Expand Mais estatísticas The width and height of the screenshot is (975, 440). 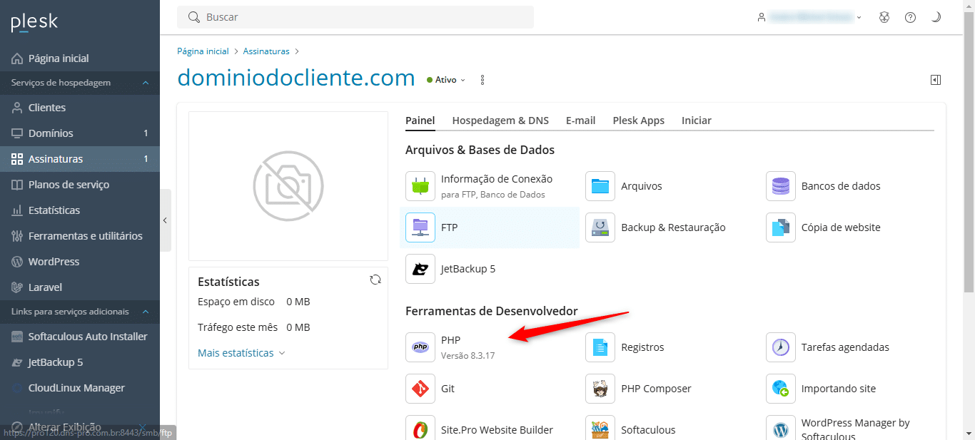click(241, 353)
